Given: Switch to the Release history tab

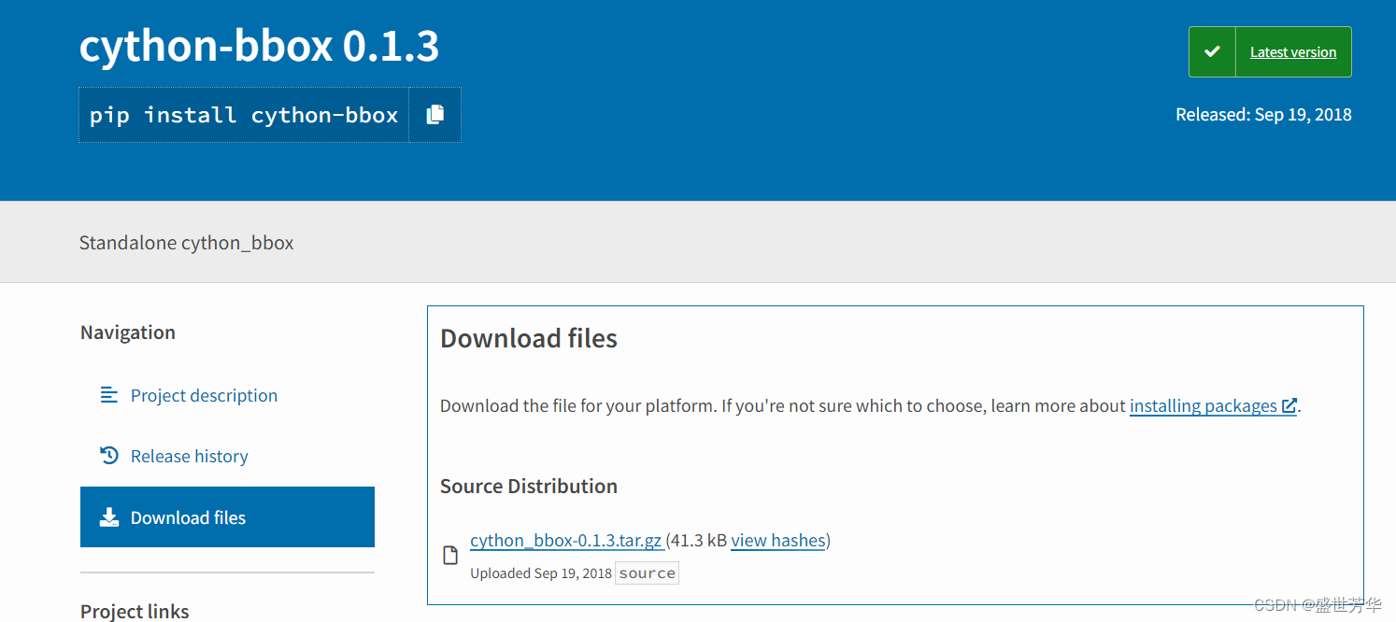Looking at the screenshot, I should click(189, 456).
